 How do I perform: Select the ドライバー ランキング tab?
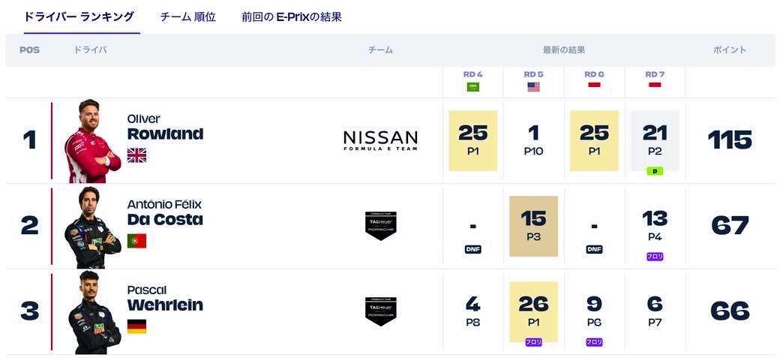79,17
